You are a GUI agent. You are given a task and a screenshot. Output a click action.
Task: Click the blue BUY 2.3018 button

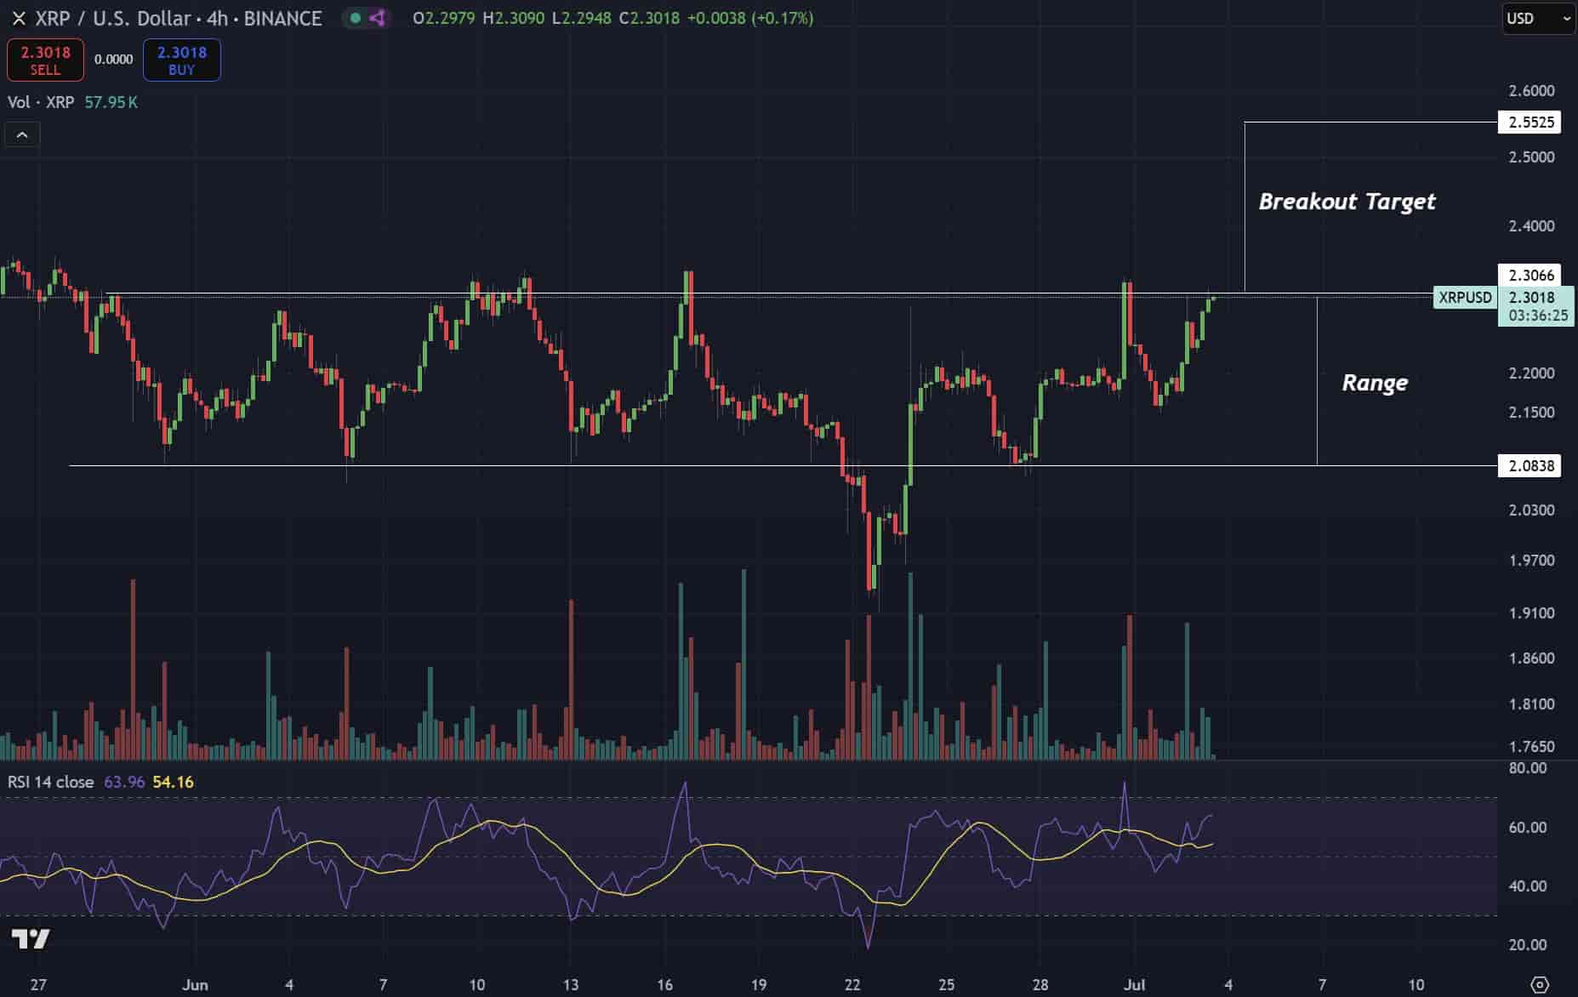pyautogui.click(x=182, y=60)
